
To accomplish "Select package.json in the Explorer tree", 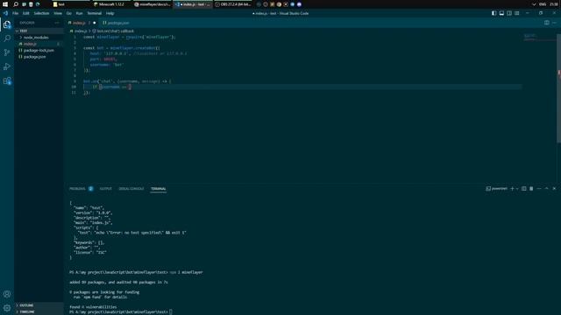I will (x=39, y=57).
